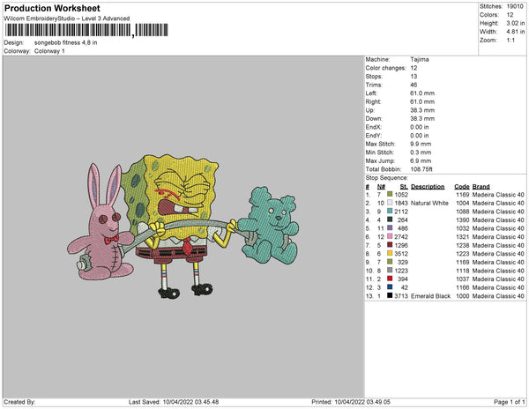Click stitch count 2742 in stop 6
Image resolution: width=529 pixels, height=409 pixels.
(x=401, y=237)
